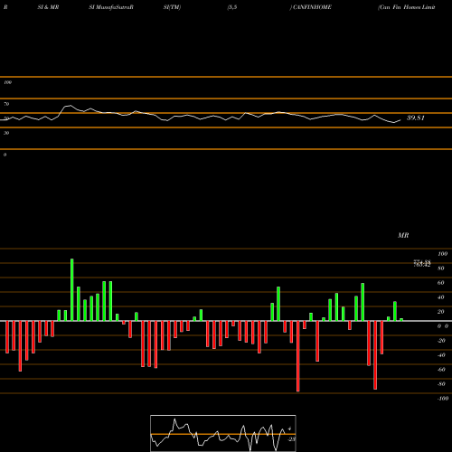Click the MR axis label 20

pyautogui.click(x=441, y=312)
